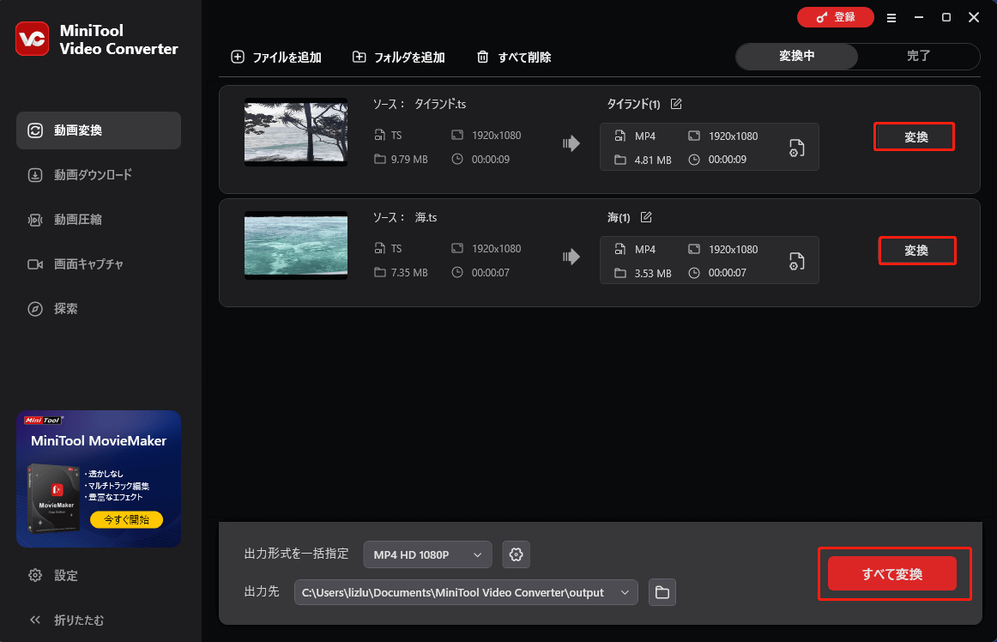Collapse the sidebar with 折りたたむ
Screen dimensions: 997x642
point(66,620)
